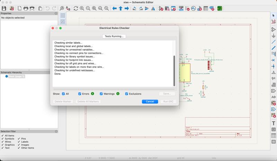The height and width of the screenshot is (161, 277).
Task: Select the arrow selection tool
Action: point(274,16)
